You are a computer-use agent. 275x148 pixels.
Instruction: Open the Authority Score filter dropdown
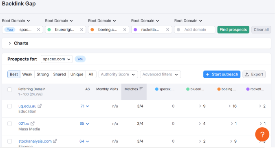118,75
